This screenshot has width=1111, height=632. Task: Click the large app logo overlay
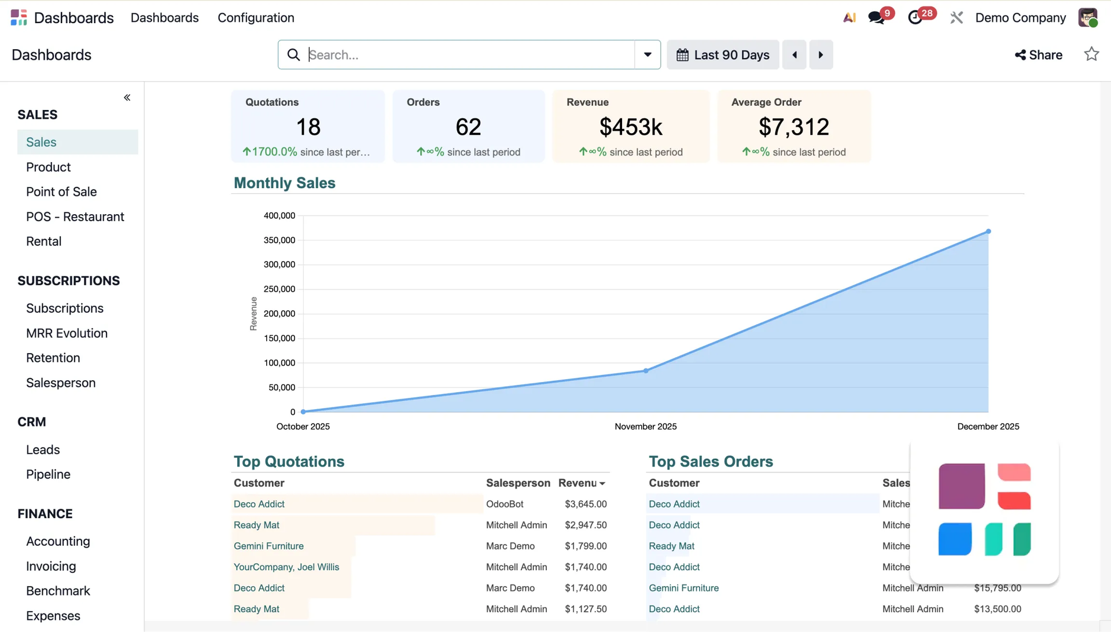click(984, 510)
